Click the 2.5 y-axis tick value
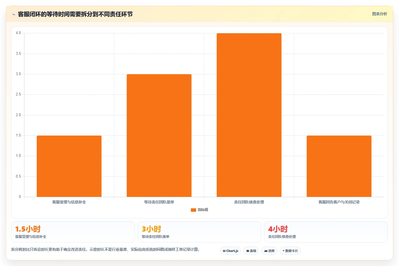Screen dimensions: 399x266 18,94
